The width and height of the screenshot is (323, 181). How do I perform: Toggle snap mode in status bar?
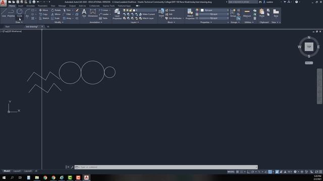point(242,172)
